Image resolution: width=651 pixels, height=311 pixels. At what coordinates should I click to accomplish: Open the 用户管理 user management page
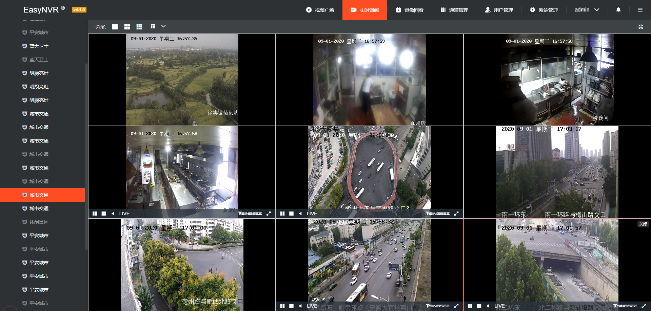[x=499, y=10]
